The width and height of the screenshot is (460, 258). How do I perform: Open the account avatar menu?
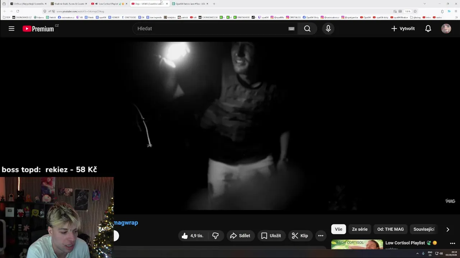pos(446,29)
